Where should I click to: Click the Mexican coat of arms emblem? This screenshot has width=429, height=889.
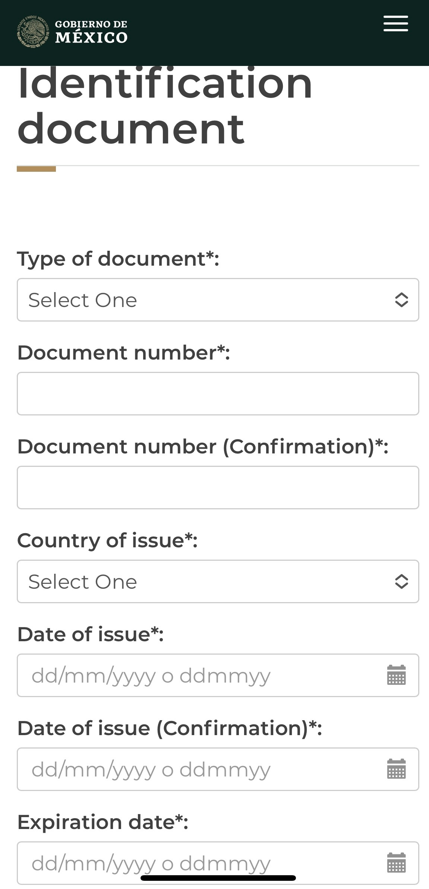(x=33, y=32)
